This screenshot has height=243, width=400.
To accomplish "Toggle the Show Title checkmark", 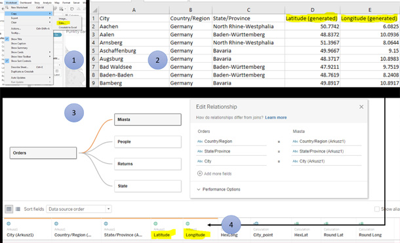I will click(7, 39).
